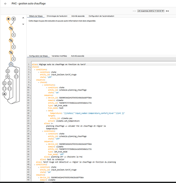
Task: Select the nested choose node below the left check node
Action: 8,76
